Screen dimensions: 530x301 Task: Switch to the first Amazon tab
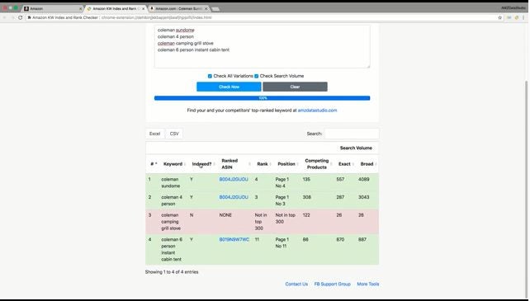click(52, 8)
